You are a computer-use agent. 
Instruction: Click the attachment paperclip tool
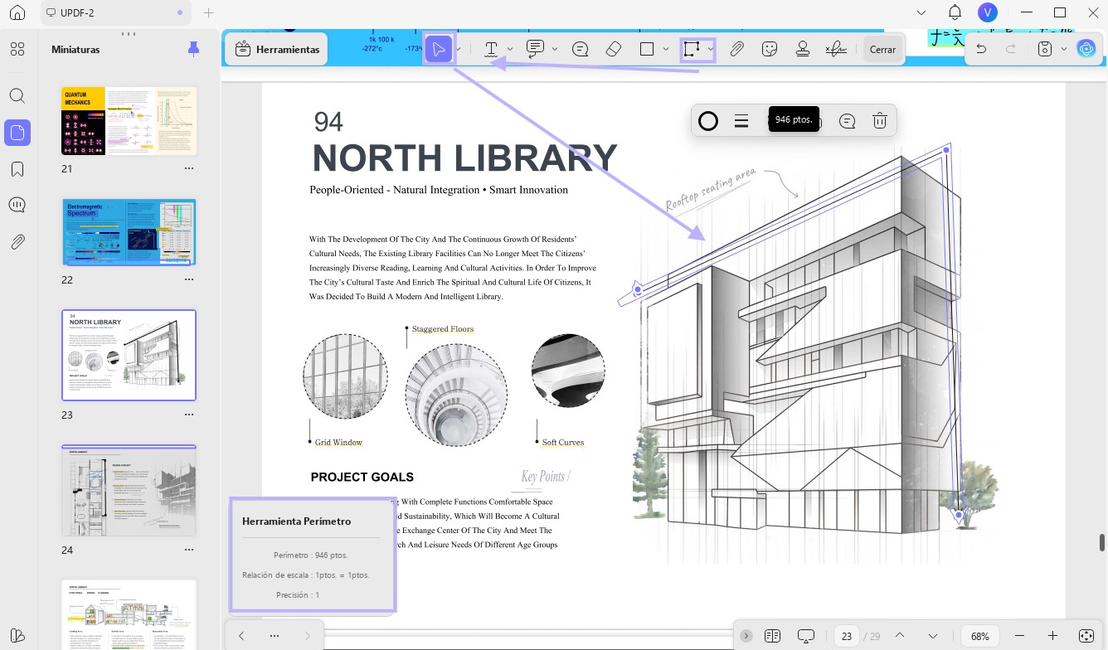point(736,49)
